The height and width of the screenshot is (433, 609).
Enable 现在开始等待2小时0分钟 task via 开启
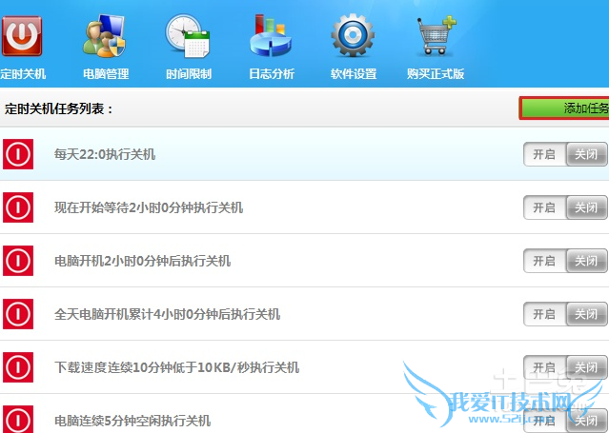[544, 207]
